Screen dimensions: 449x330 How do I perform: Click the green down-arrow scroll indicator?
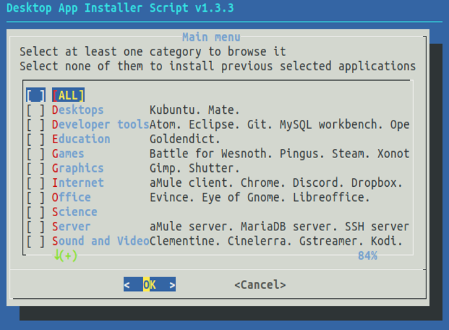[66, 255]
